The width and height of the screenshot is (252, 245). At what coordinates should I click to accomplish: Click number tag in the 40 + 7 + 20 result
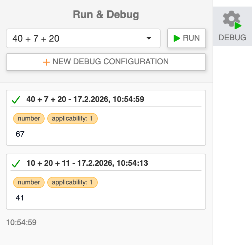point(29,119)
